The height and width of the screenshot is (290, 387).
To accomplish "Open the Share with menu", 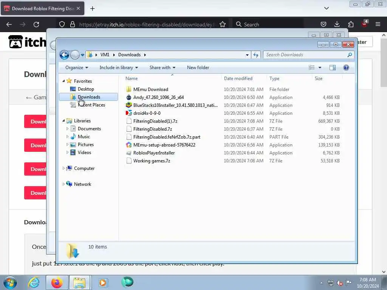I will point(163,68).
